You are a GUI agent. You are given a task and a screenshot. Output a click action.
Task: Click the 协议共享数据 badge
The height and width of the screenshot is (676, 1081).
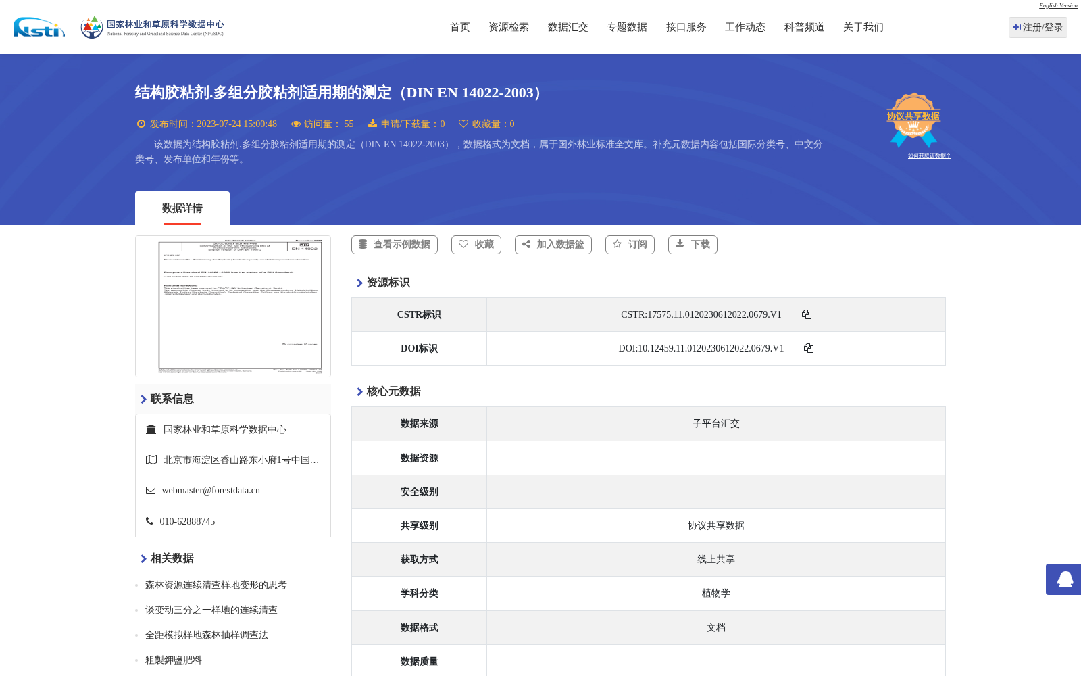click(913, 120)
